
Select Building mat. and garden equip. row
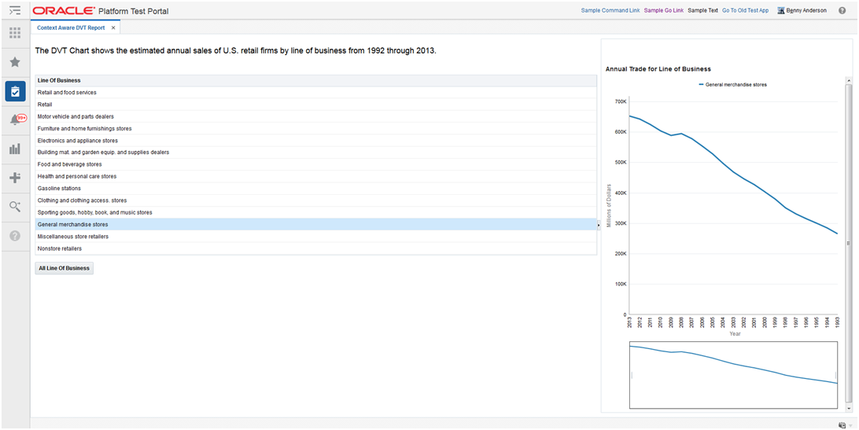coord(315,153)
